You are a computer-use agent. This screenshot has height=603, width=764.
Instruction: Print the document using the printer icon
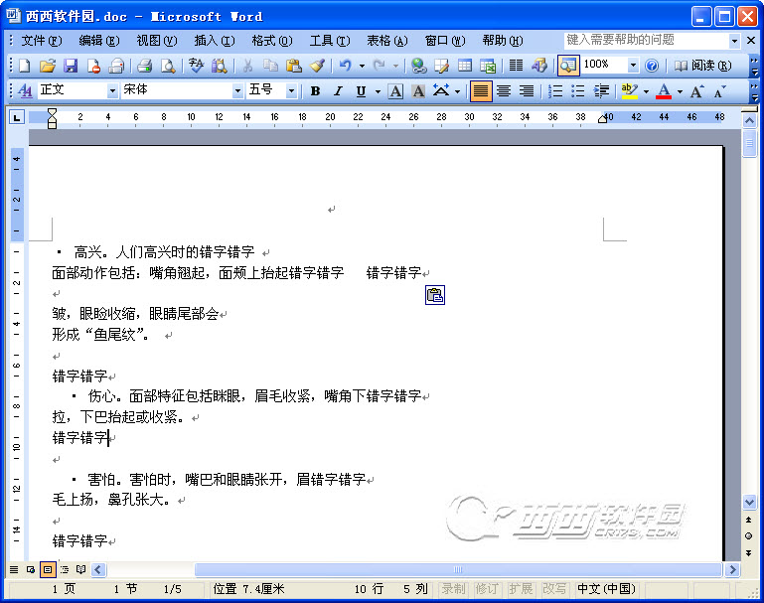tap(145, 66)
